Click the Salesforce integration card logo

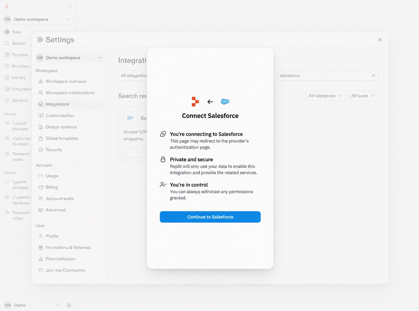(130, 118)
